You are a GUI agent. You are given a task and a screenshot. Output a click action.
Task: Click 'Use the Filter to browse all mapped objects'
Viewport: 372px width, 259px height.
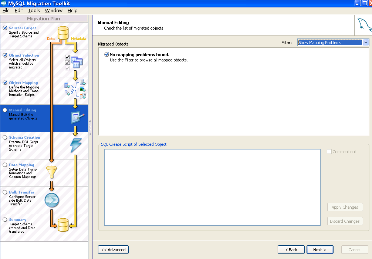(149, 60)
